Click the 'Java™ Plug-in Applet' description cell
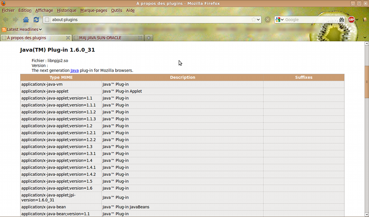The height and width of the screenshot is (217, 369). click(x=183, y=91)
